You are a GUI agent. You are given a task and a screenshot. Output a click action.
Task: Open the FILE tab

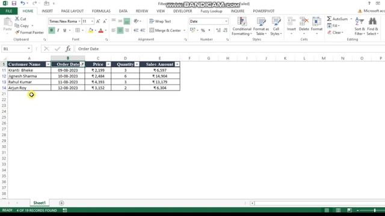(8, 11)
